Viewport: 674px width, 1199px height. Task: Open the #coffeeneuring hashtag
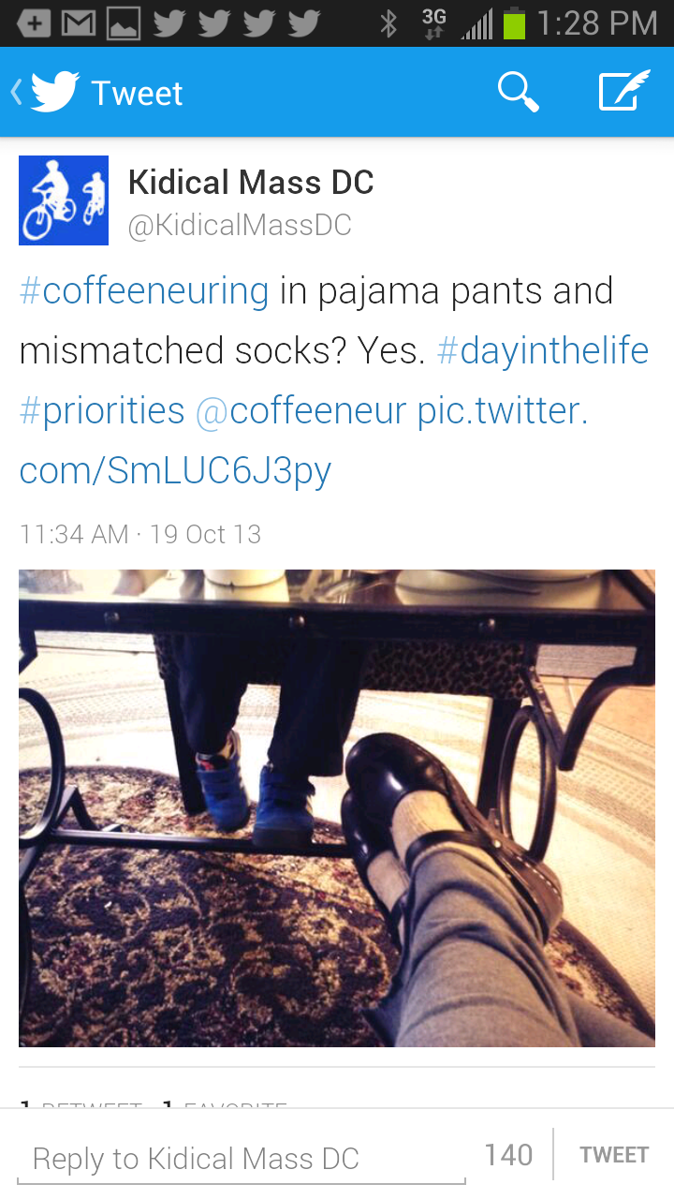click(x=144, y=290)
